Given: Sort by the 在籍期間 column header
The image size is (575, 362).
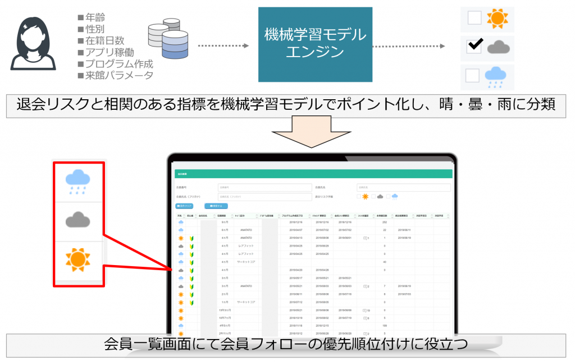Looking at the screenshot, I should click(x=225, y=215).
